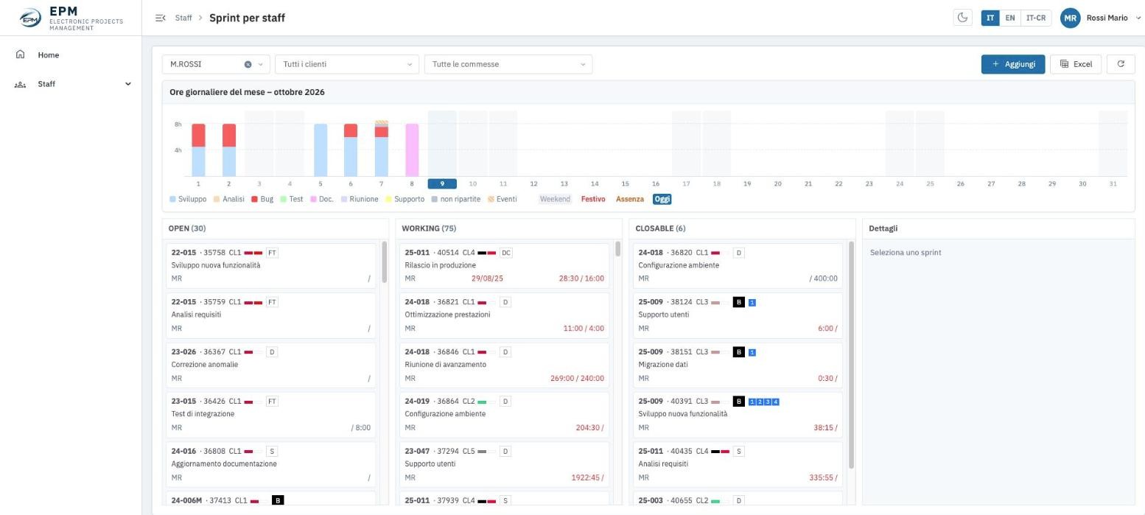Click the EPM logo icon
Screen dimensions: 1145x515
pos(30,18)
